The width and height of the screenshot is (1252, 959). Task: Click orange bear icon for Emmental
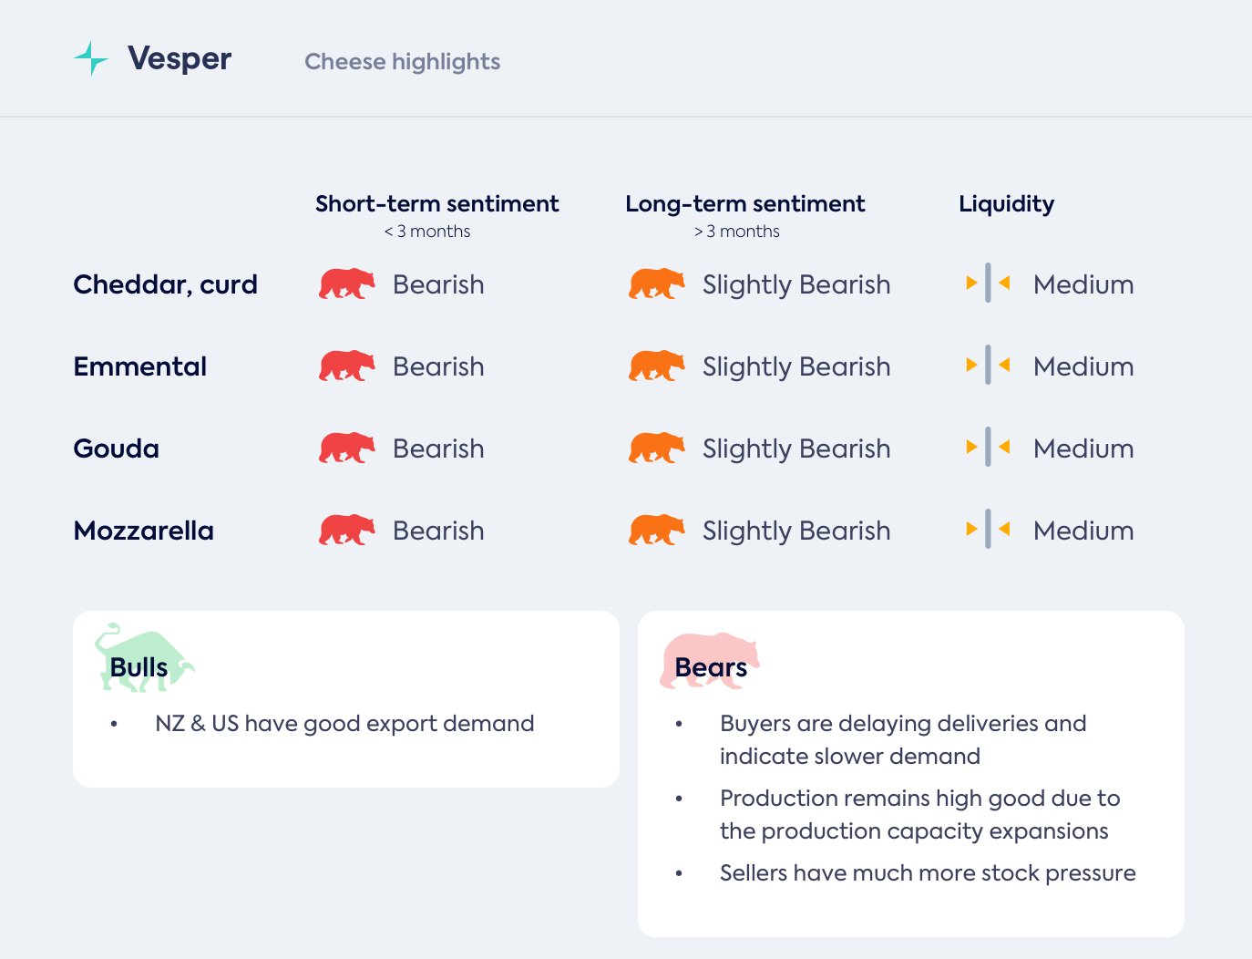[x=656, y=366]
